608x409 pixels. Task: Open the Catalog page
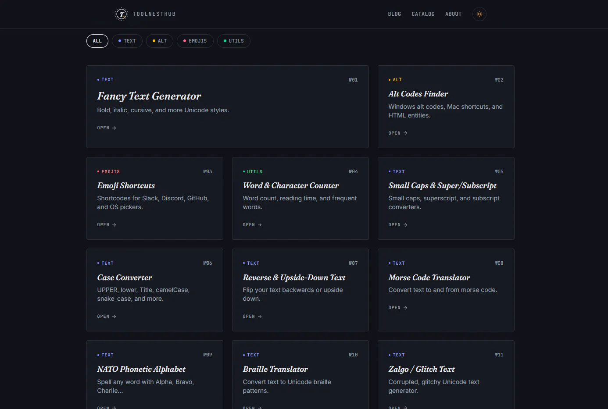[x=423, y=14]
